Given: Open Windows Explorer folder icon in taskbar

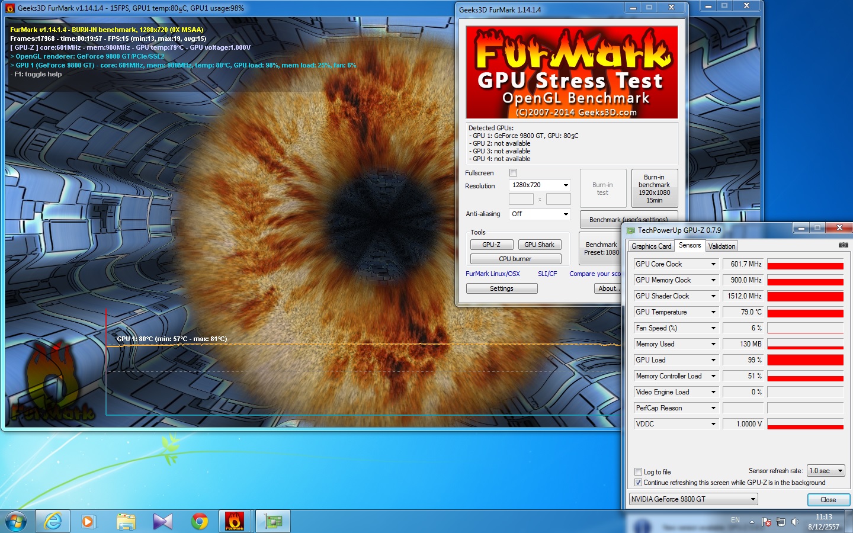Looking at the screenshot, I should (x=126, y=521).
